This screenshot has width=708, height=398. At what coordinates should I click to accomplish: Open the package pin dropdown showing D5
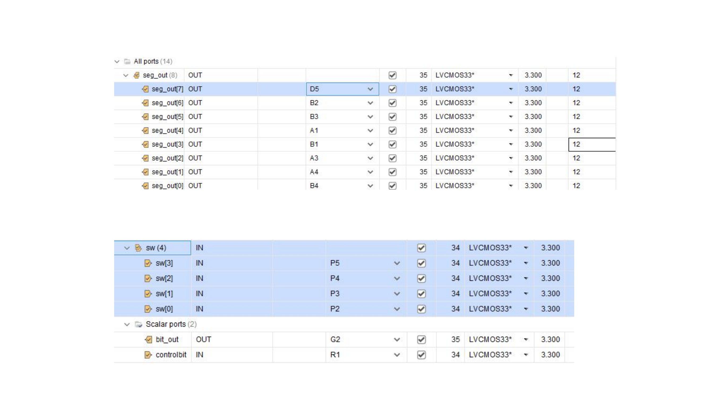point(370,89)
